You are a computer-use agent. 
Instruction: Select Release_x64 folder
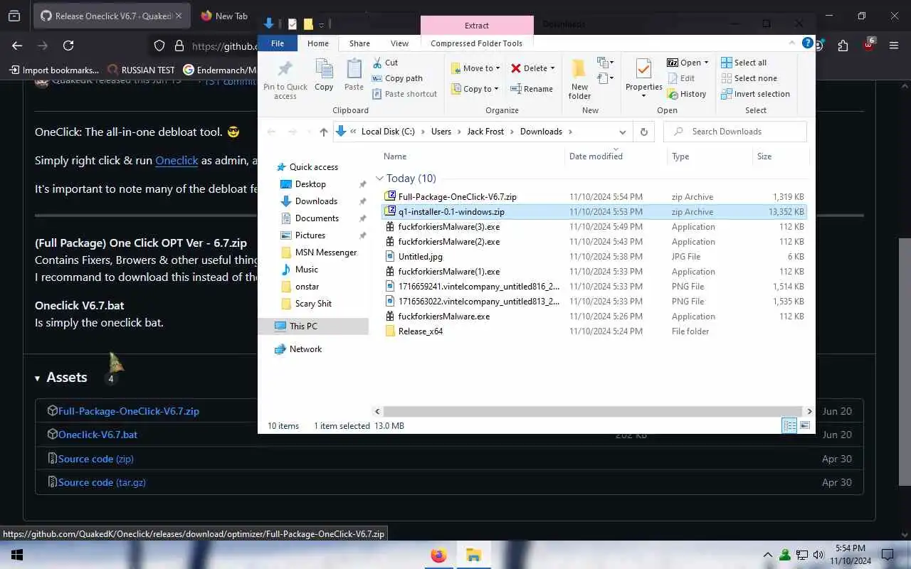pos(421,331)
